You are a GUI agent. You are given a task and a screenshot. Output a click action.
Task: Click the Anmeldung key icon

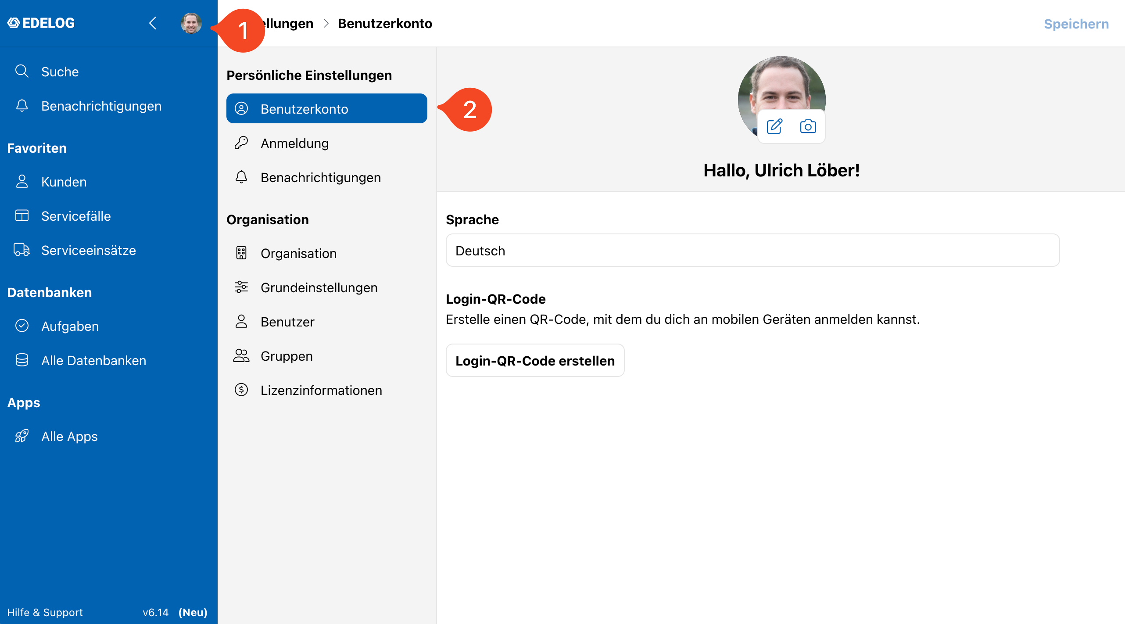pos(241,143)
